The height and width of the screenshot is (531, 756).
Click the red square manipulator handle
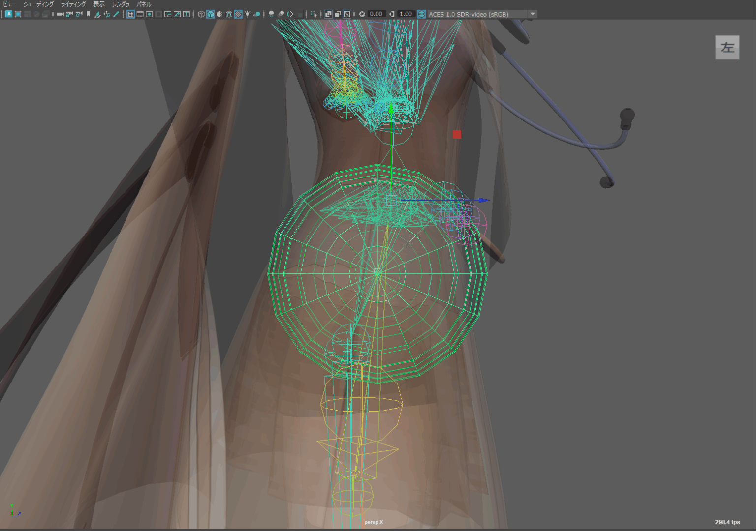[x=457, y=134]
